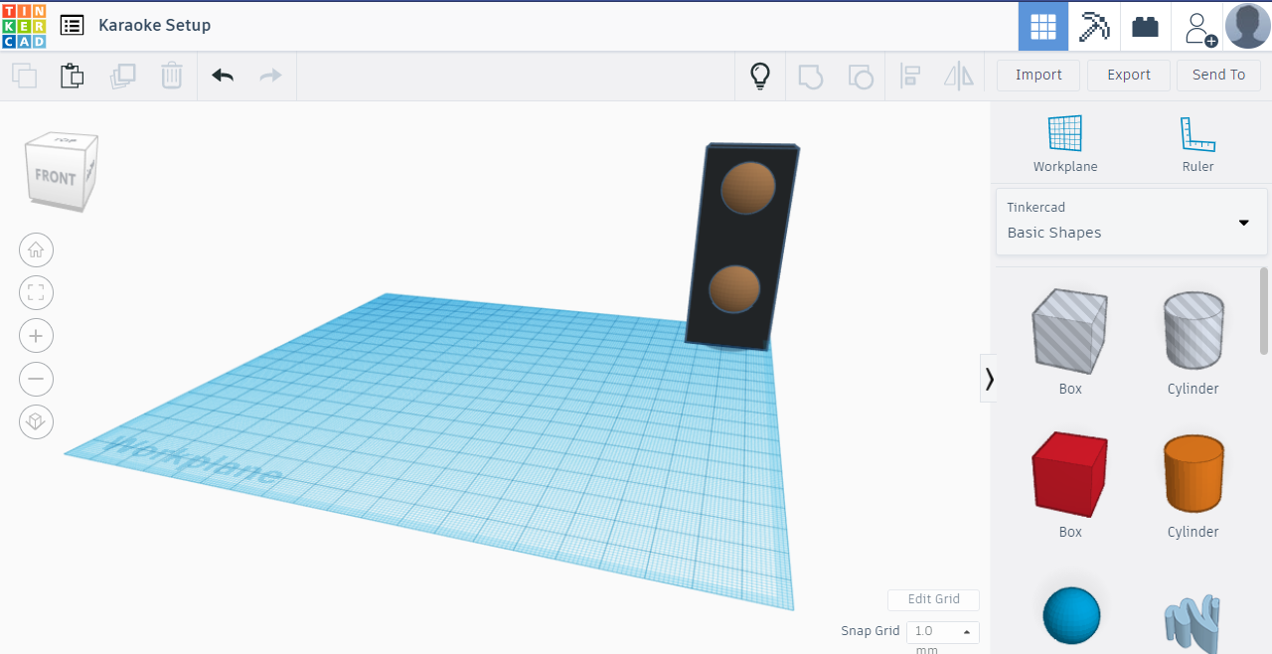
Task: Zoom out with the minus button
Action: [37, 379]
